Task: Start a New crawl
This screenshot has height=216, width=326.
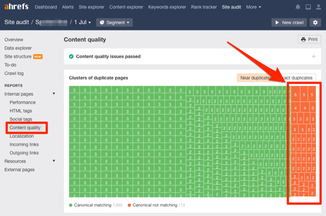Action: coord(289,22)
